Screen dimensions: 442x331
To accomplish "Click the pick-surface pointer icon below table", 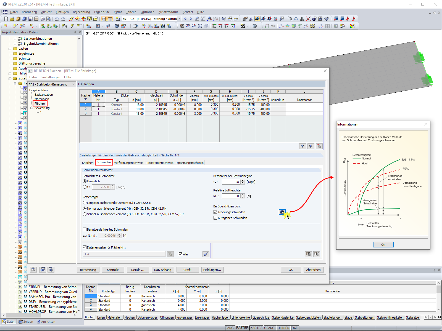I will [x=319, y=146].
